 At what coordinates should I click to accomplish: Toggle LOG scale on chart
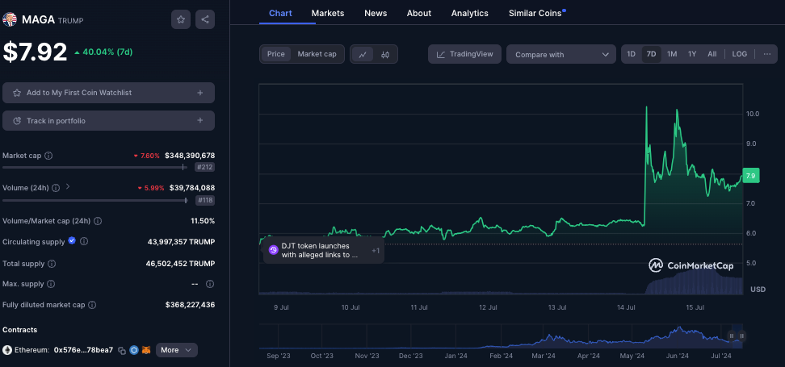pyautogui.click(x=739, y=54)
